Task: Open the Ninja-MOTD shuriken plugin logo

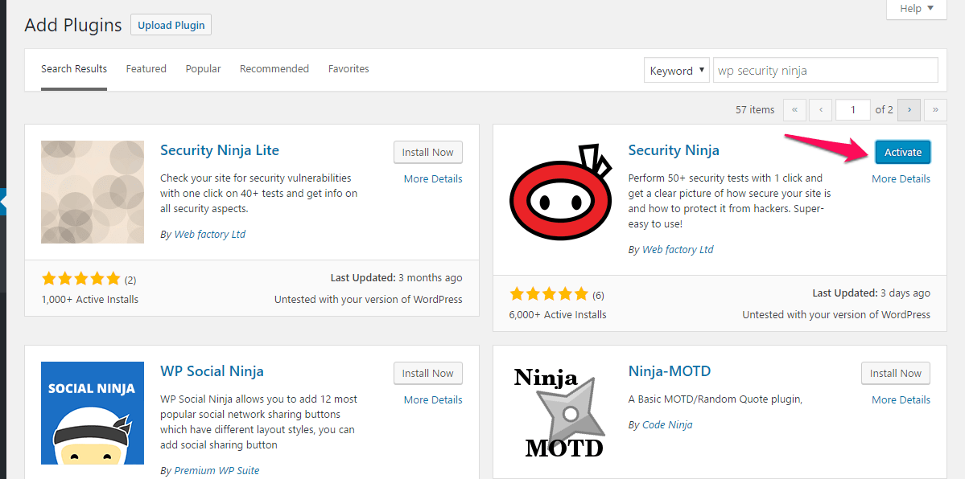Action: pos(561,412)
